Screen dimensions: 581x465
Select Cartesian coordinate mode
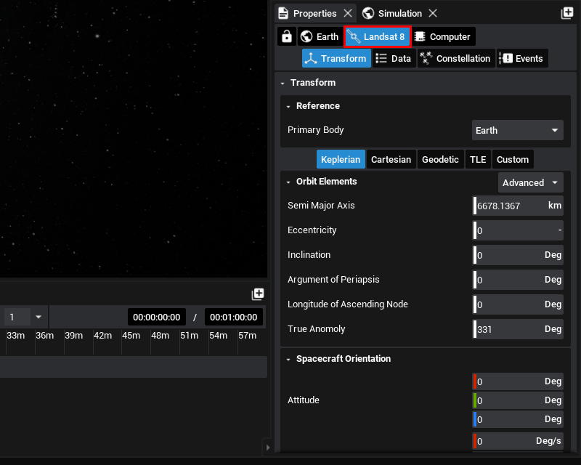[x=391, y=159]
